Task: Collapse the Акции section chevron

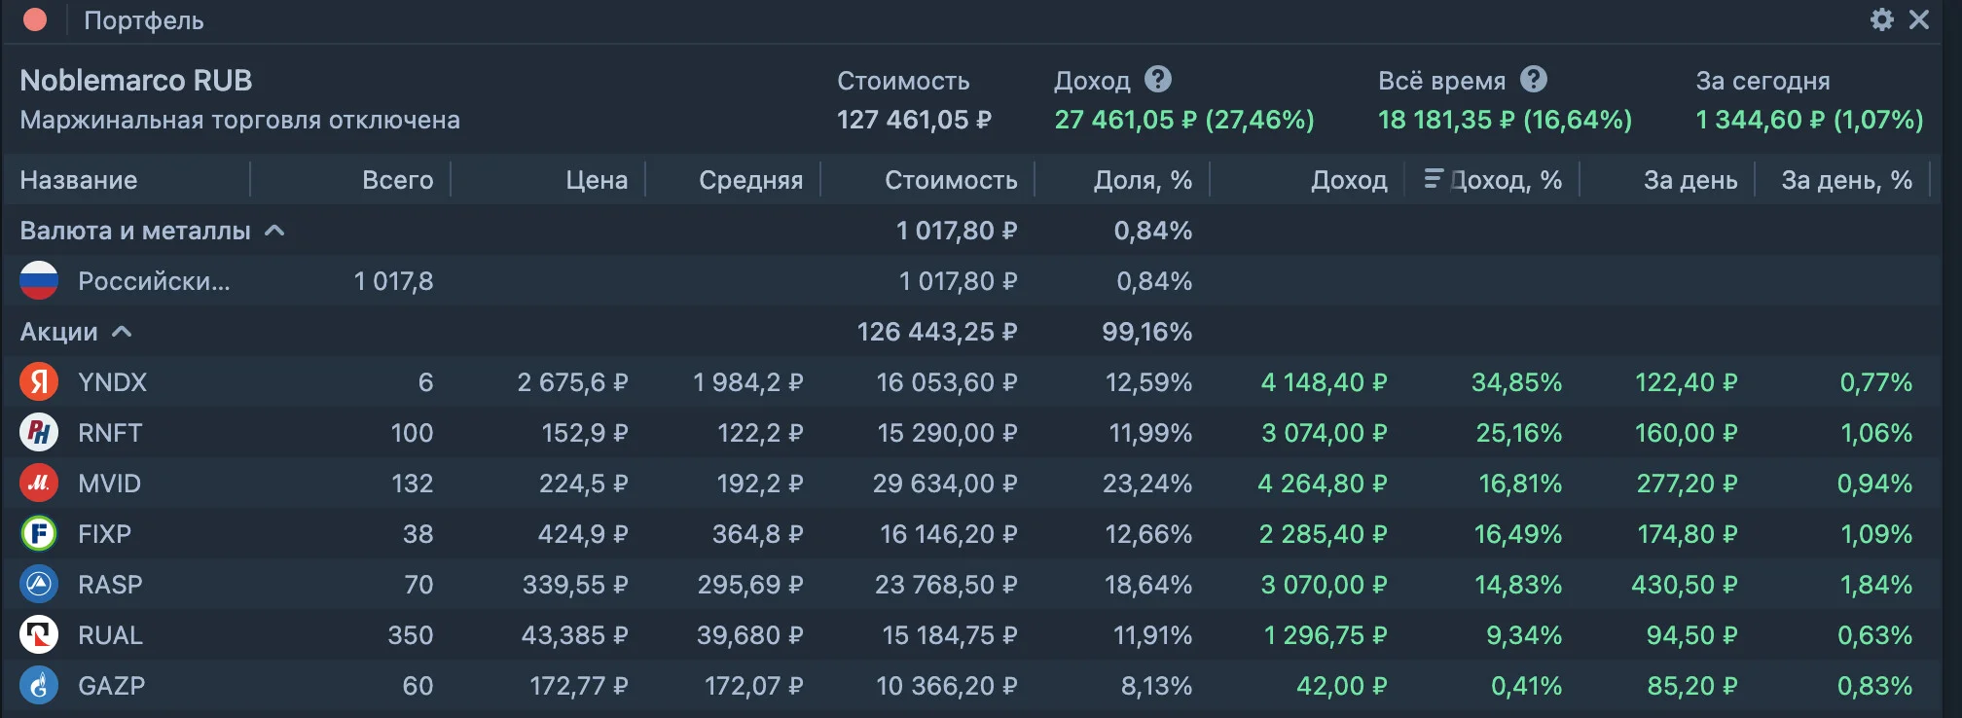Action: click(122, 332)
